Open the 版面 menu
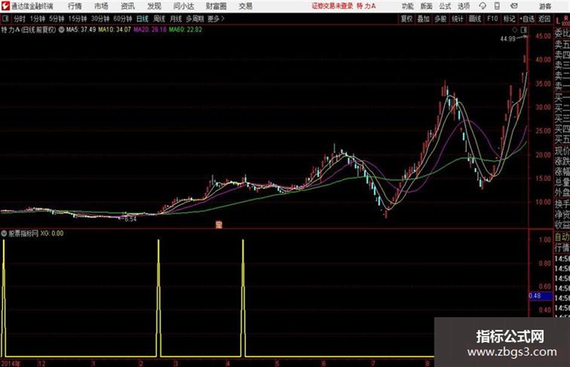570x367 pixels. (426, 6)
